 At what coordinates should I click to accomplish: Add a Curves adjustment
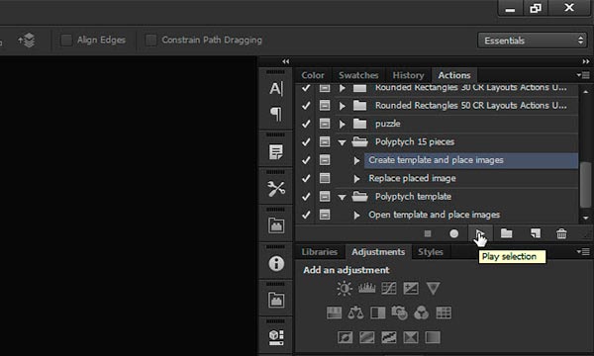pos(389,289)
